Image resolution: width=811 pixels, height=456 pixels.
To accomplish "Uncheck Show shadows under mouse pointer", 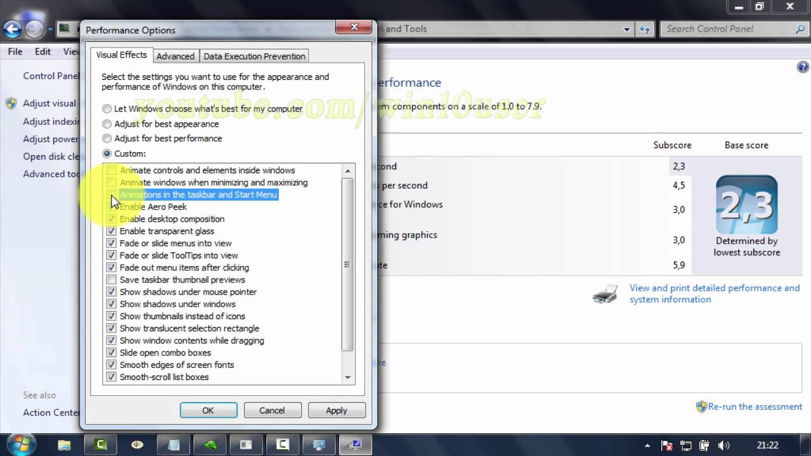I will click(112, 292).
